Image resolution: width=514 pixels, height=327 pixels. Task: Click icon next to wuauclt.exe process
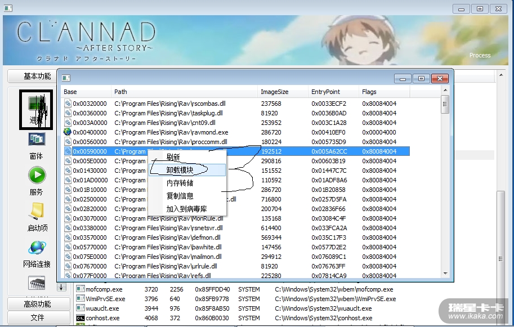click(81, 308)
